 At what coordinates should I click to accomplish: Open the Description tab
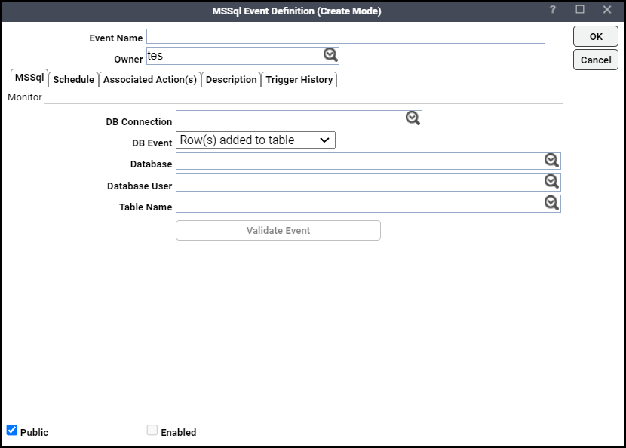click(x=231, y=79)
